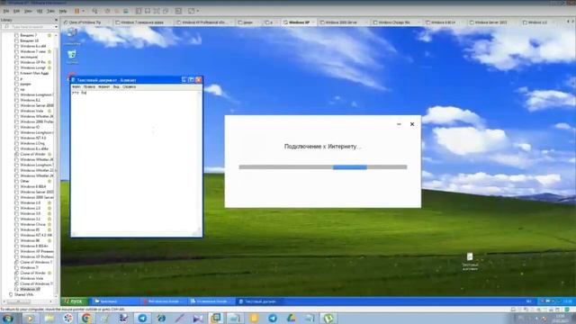Open the Правка menu in Notepad
The image size is (576, 324).
click(x=89, y=87)
